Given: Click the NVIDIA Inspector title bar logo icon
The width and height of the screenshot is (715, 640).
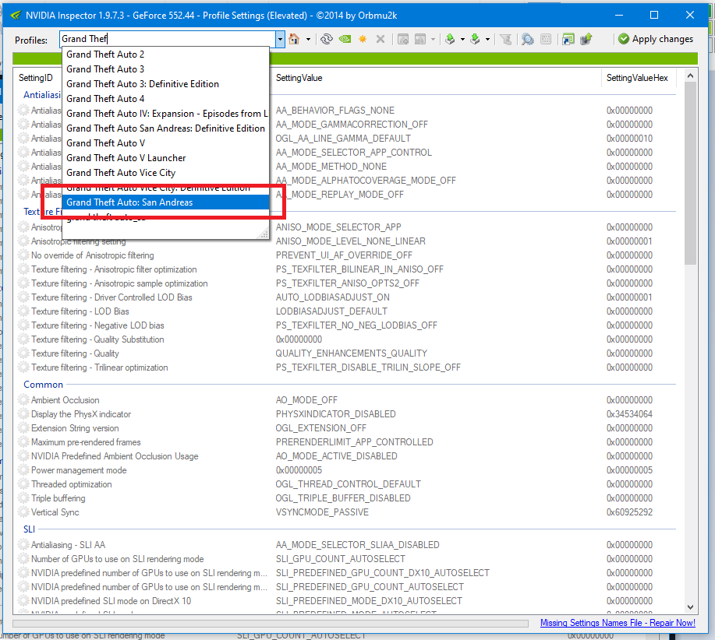Looking at the screenshot, I should (x=15, y=15).
